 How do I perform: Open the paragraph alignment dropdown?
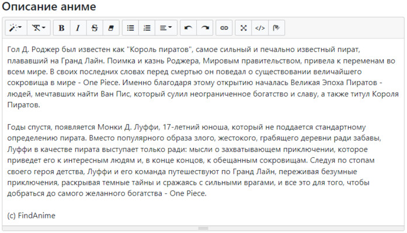[166, 28]
